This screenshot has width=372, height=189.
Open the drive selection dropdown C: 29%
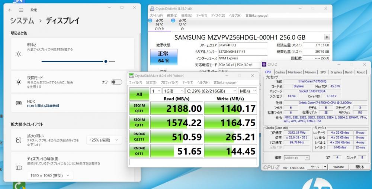click(x=211, y=91)
